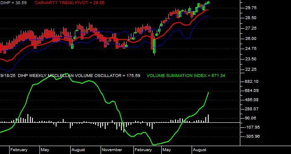
Task: Select the 684.09 oscillator axis value
Action: coord(252,91)
